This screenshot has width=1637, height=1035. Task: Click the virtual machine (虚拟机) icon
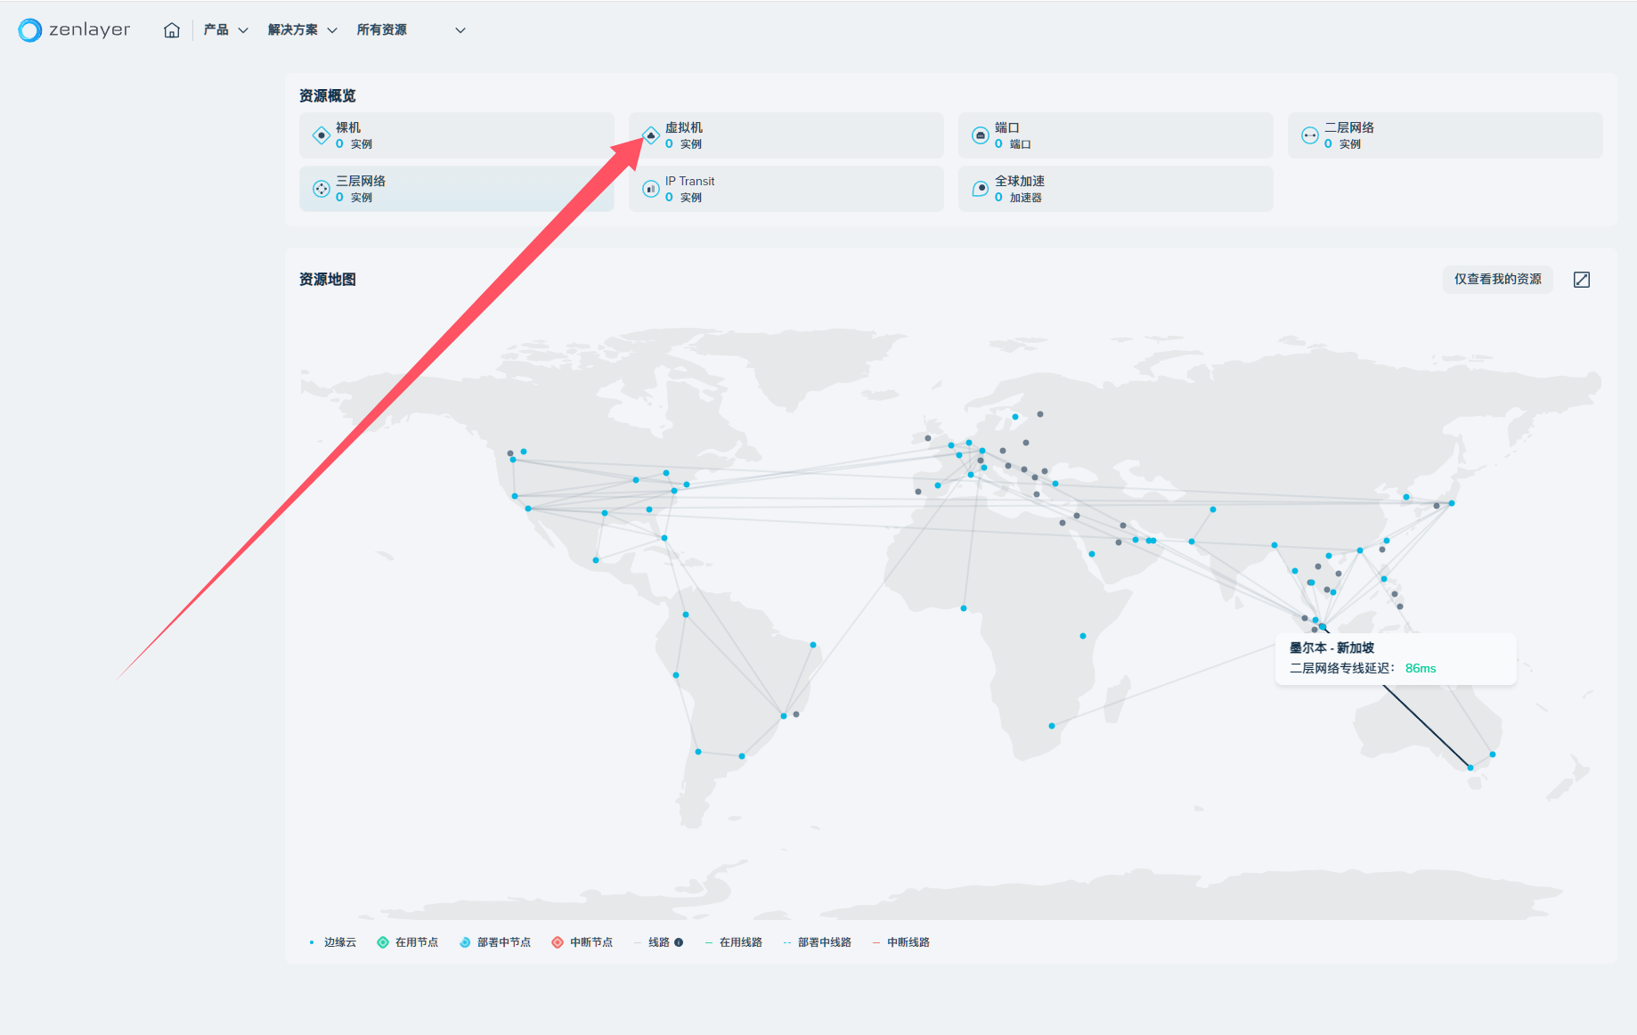point(651,135)
